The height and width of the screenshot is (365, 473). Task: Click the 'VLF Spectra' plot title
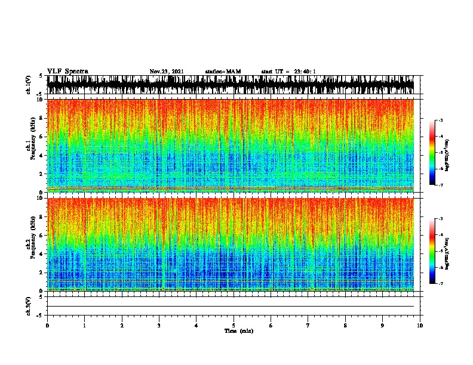67,72
